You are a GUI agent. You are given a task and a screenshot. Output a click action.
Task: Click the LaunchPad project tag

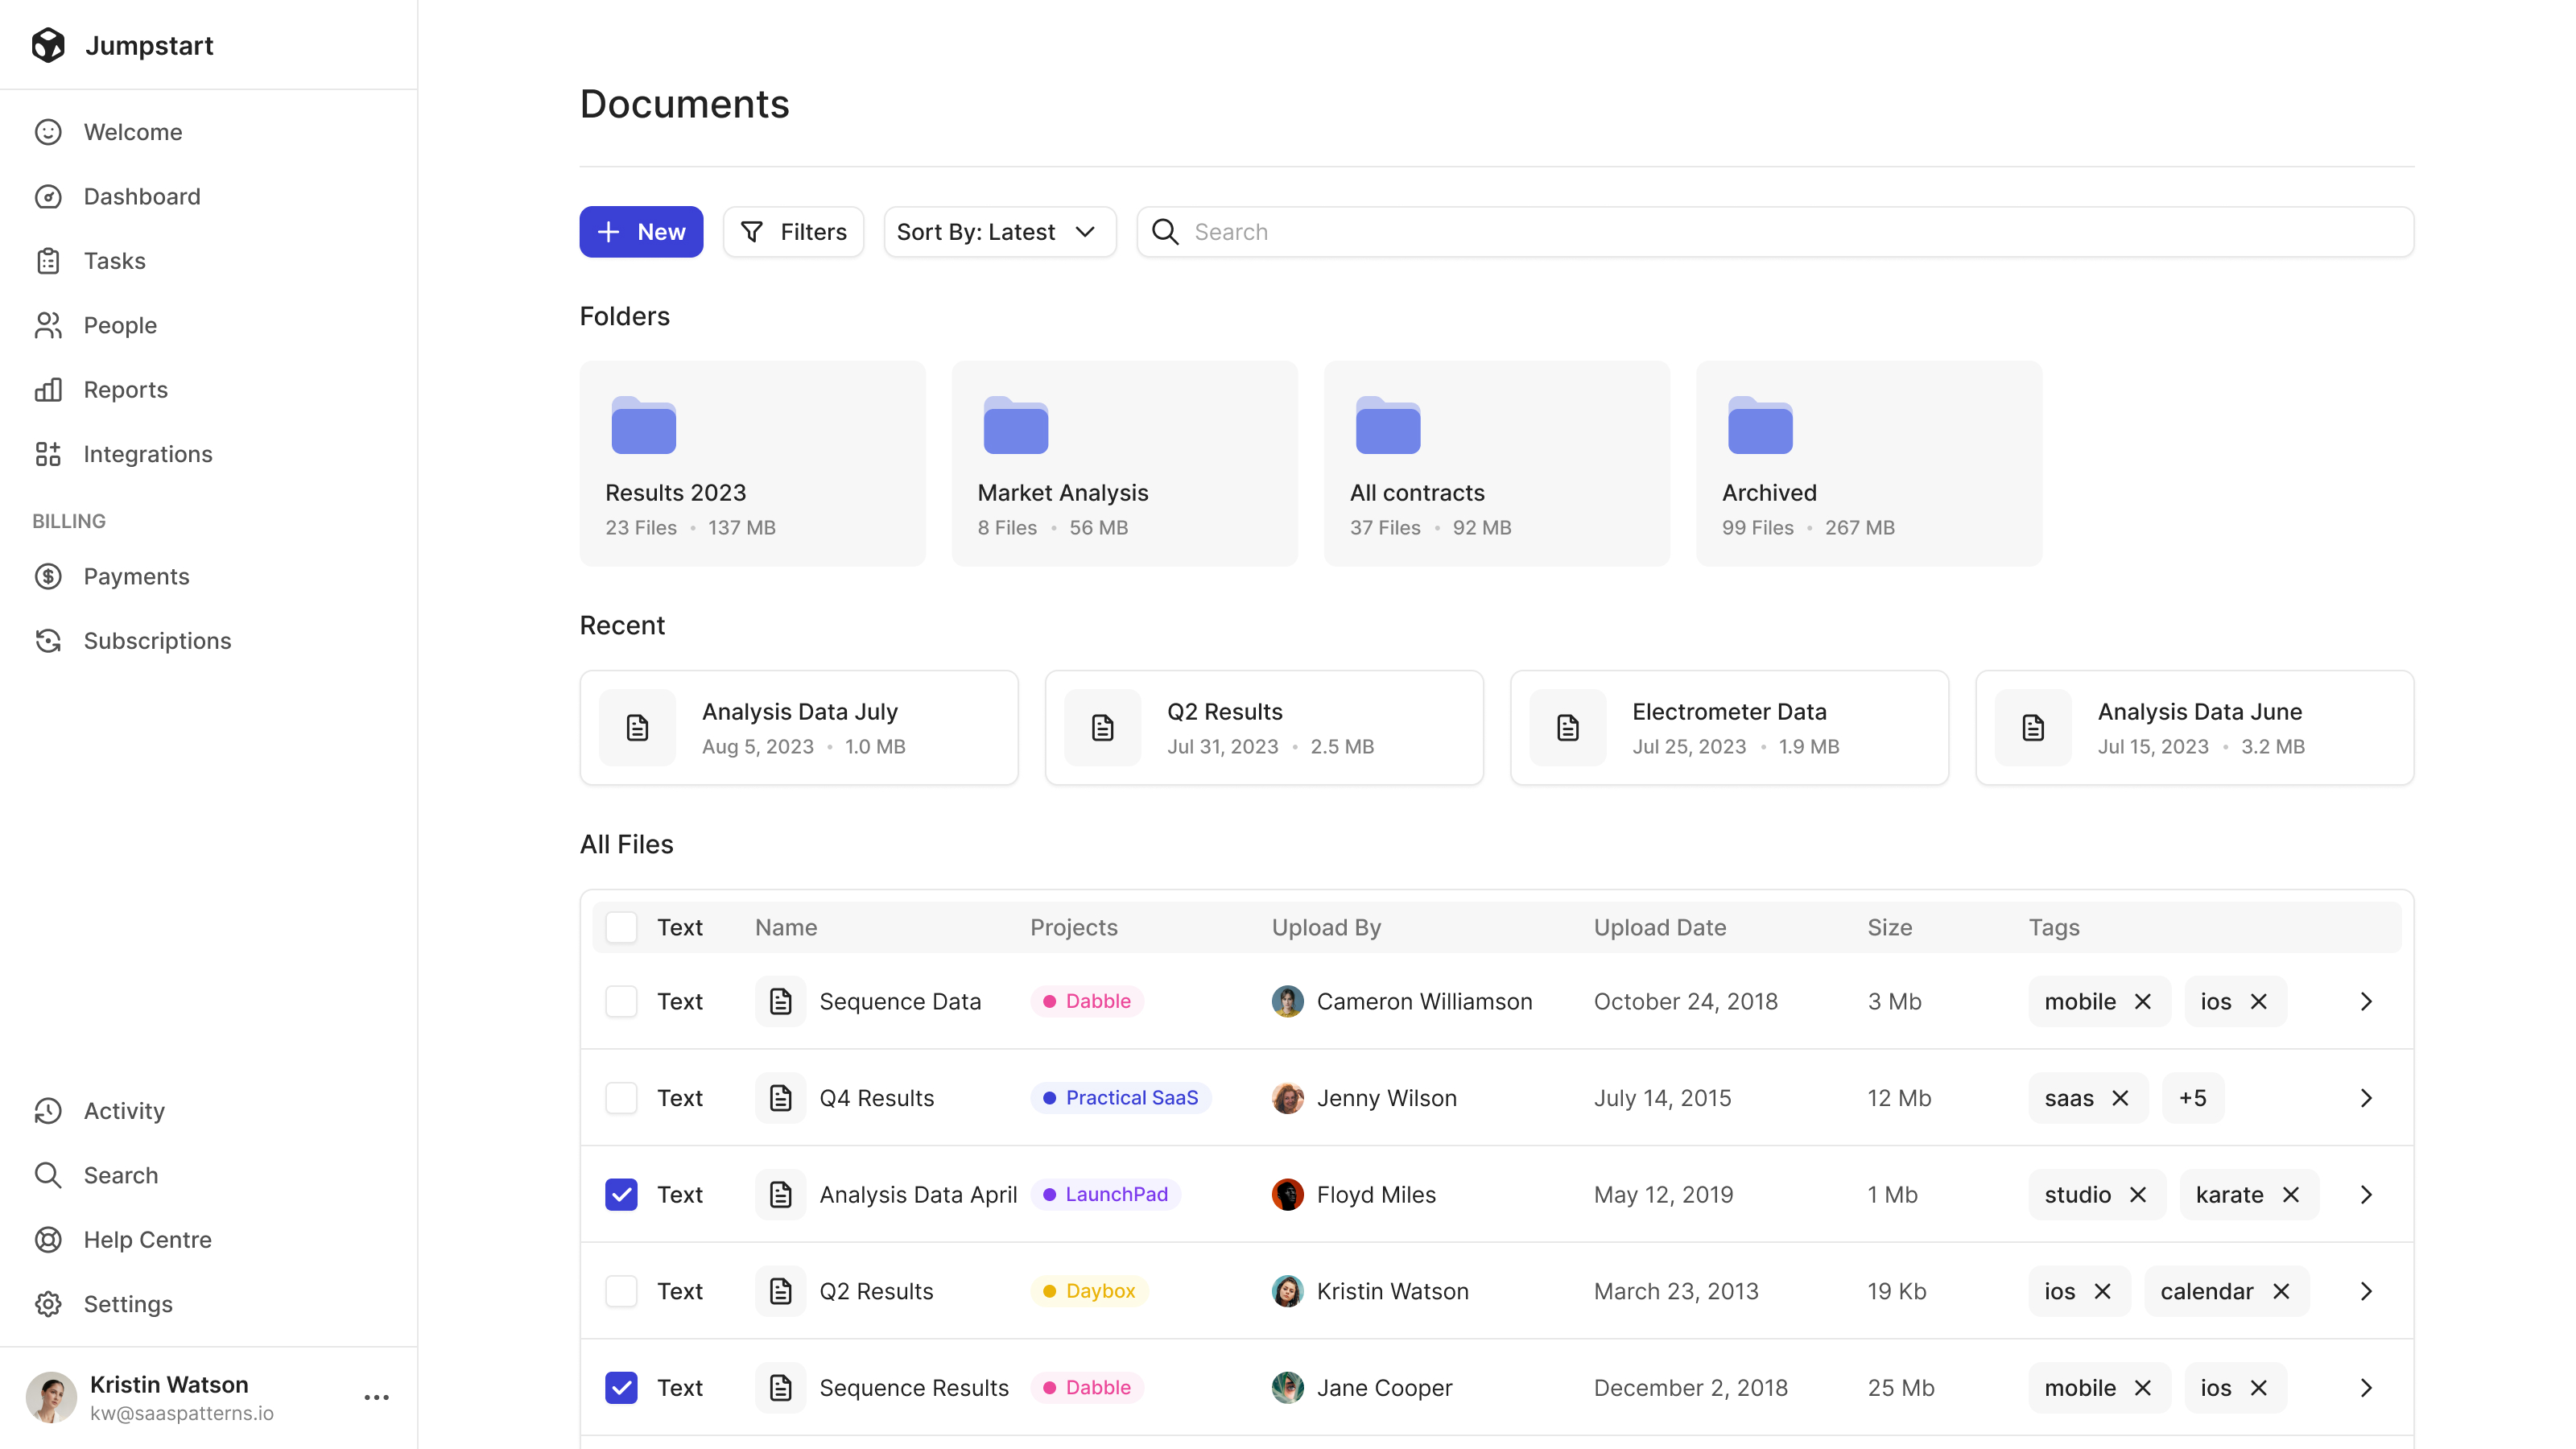tap(1105, 1195)
